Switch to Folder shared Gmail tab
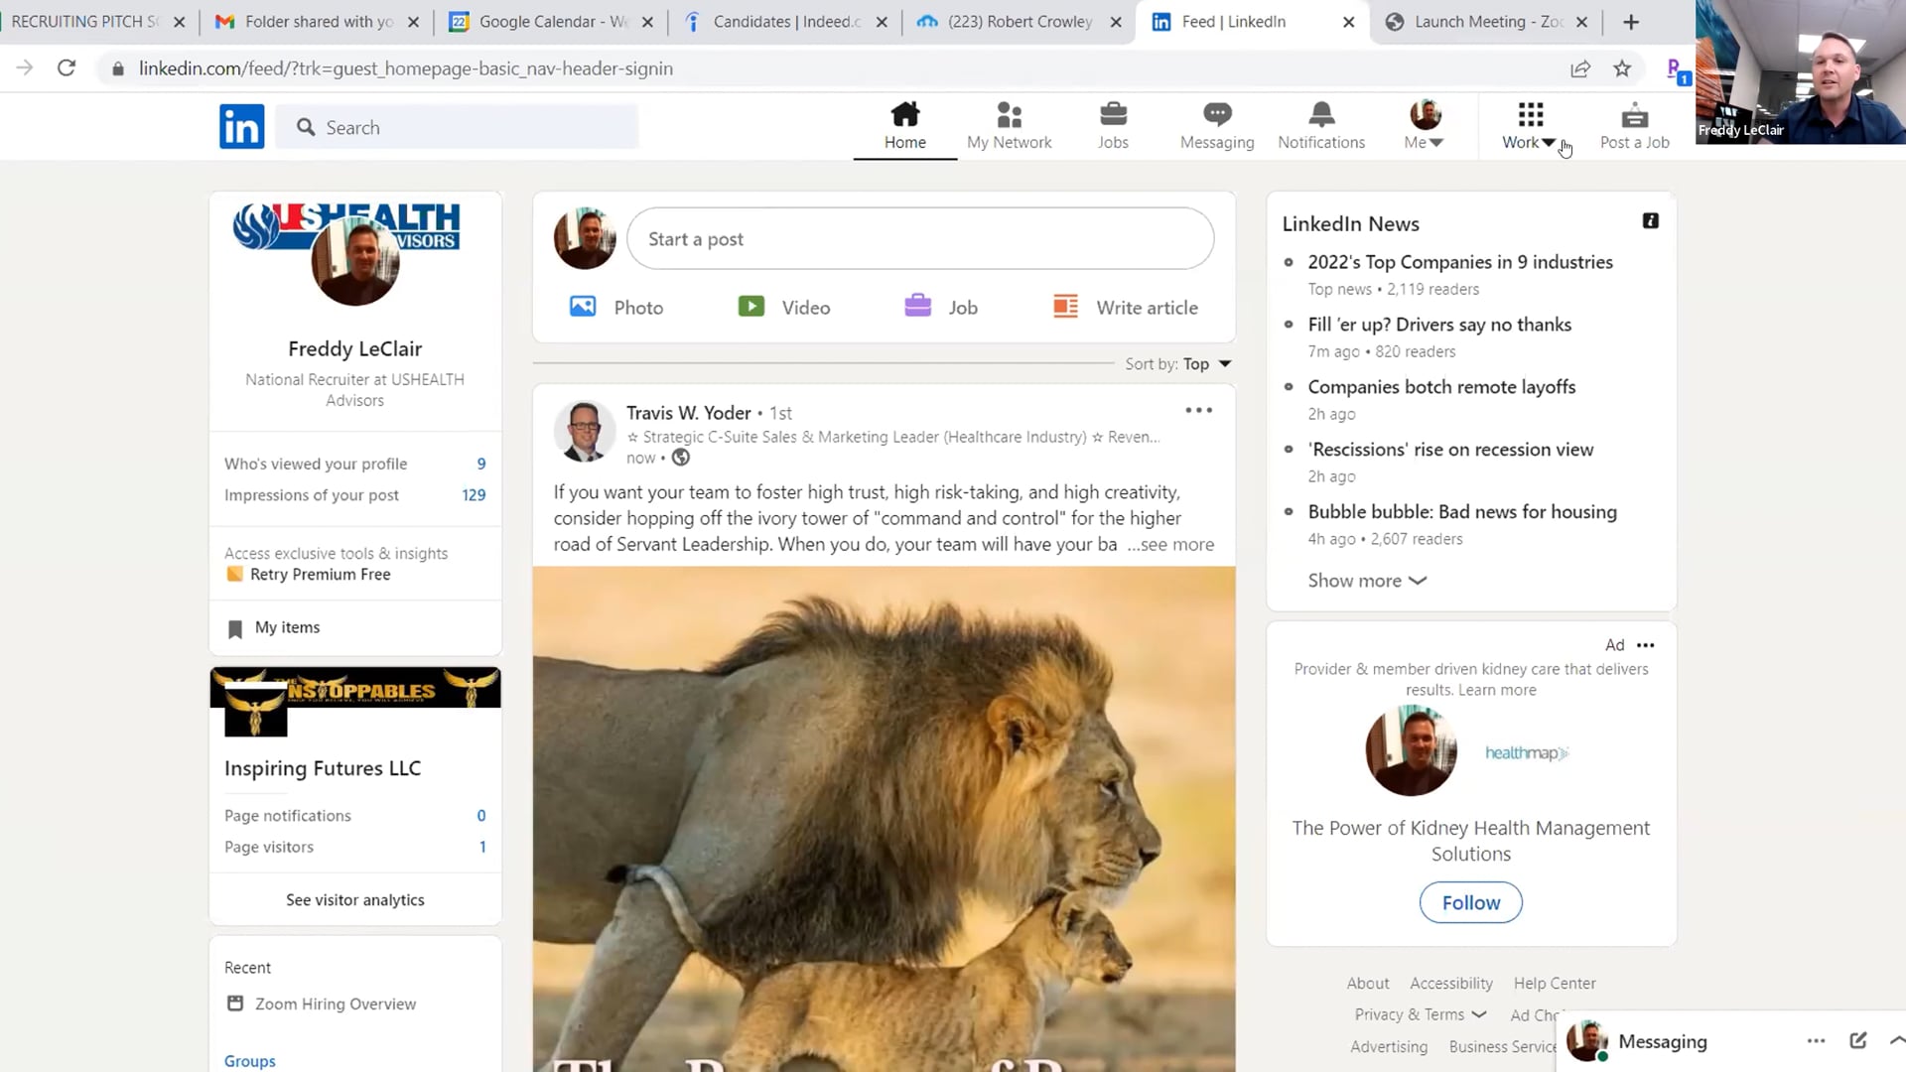 click(x=317, y=22)
